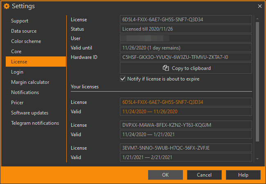This screenshot has width=266, height=184.
Task: Click the vertical scrollbar down arrow
Action: [x=257, y=159]
